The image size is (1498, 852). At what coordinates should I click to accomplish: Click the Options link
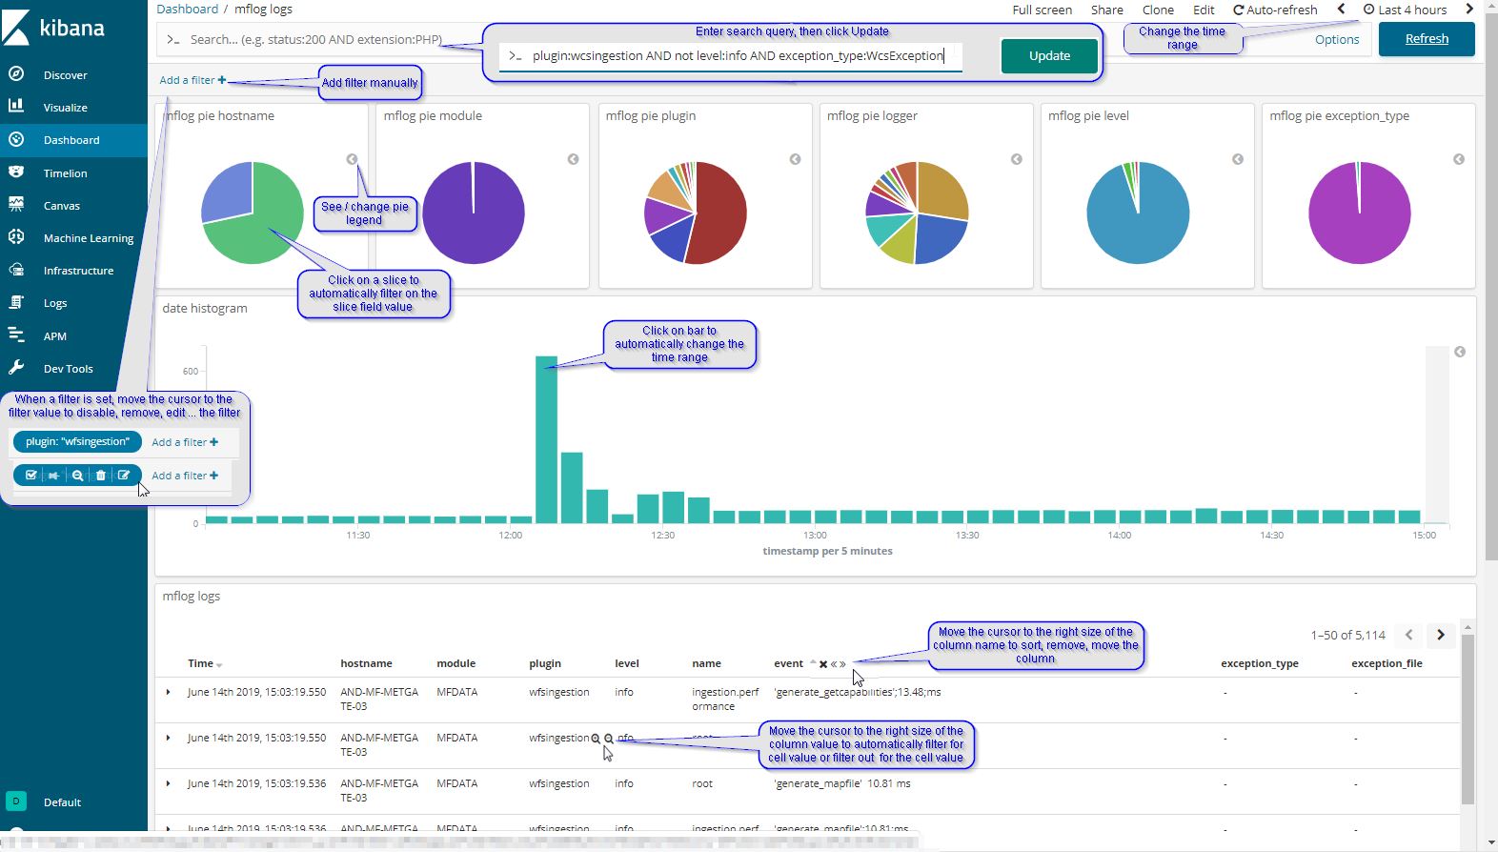[1337, 39]
